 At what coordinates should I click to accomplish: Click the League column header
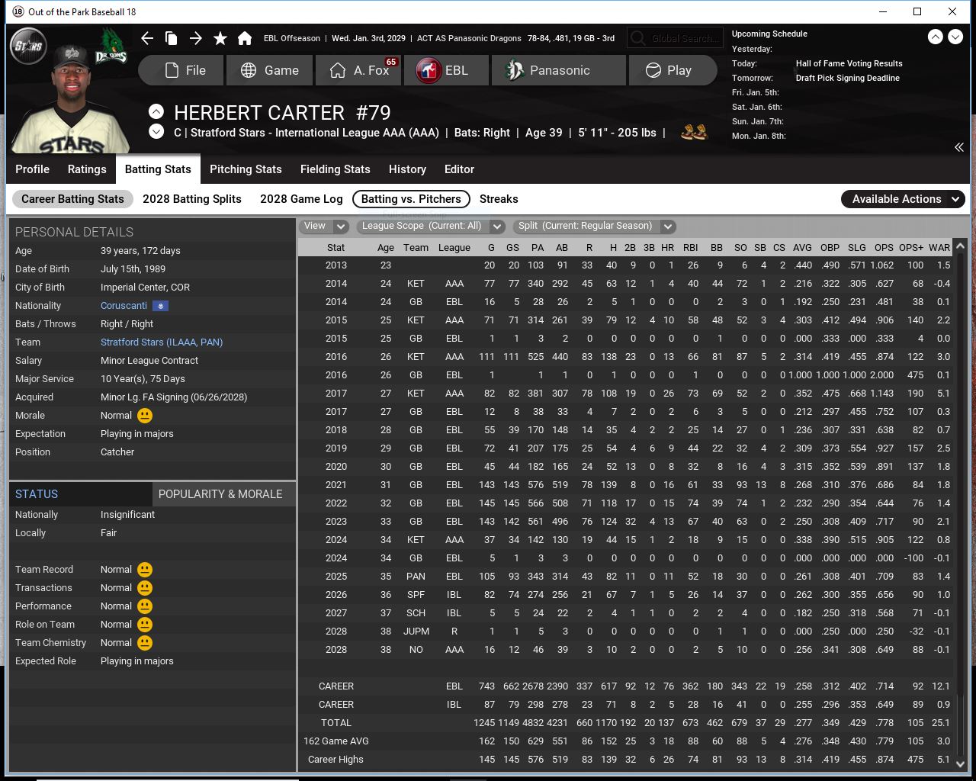click(x=454, y=248)
